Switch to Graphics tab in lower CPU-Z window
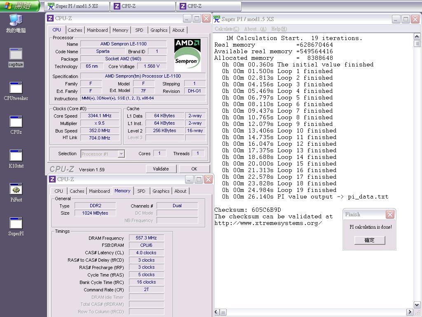The height and width of the screenshot is (317, 422). pyautogui.click(x=161, y=191)
